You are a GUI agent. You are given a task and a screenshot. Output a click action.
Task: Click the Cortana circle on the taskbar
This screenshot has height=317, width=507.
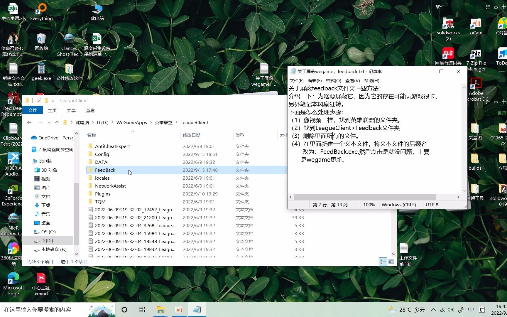[x=124, y=310]
